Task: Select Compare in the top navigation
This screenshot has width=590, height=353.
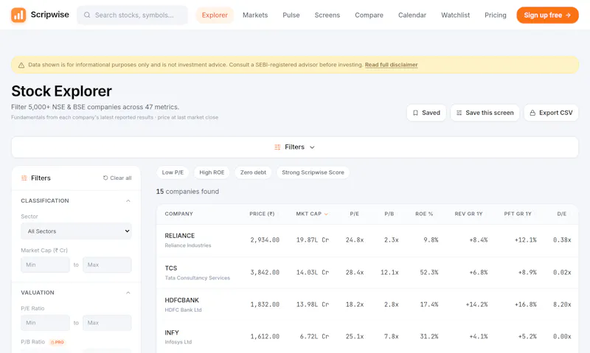Action: (369, 15)
